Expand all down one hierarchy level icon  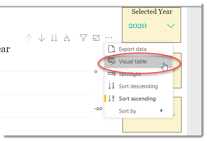click(x=67, y=38)
